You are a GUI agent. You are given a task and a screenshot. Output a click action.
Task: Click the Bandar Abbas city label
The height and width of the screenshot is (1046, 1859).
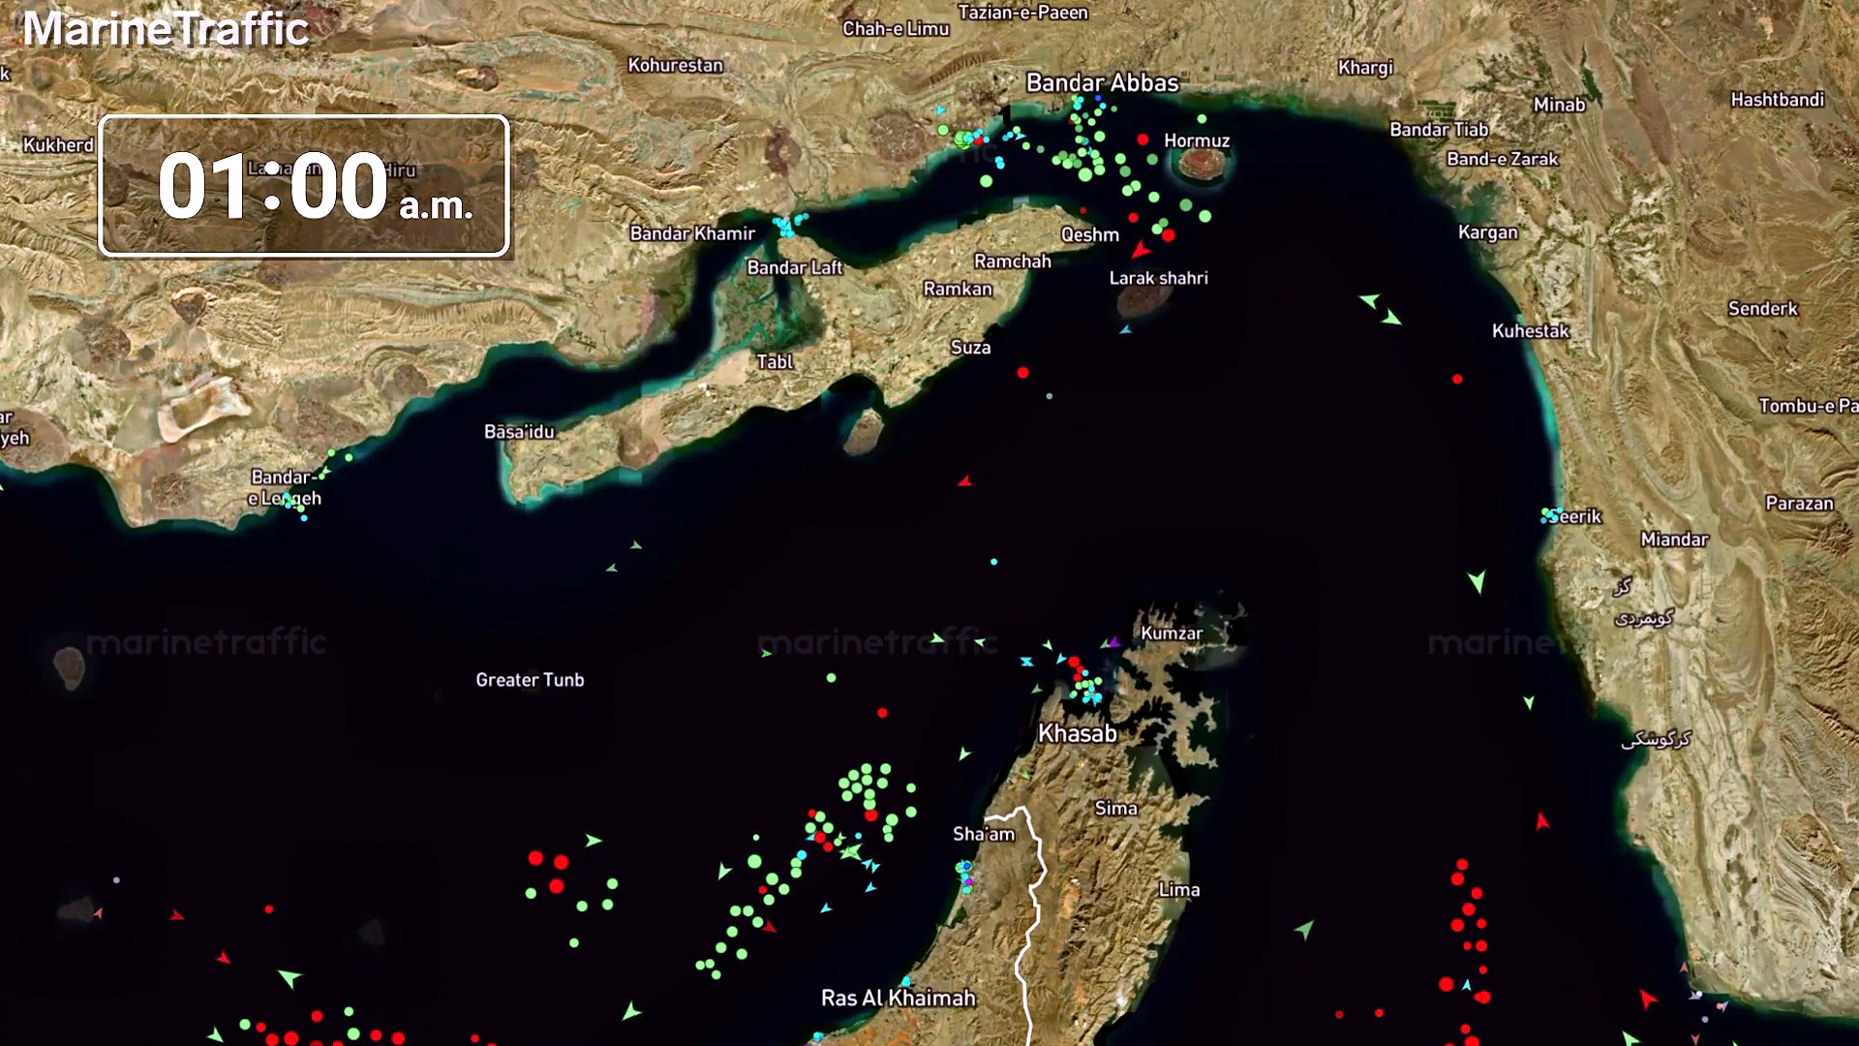(1103, 83)
